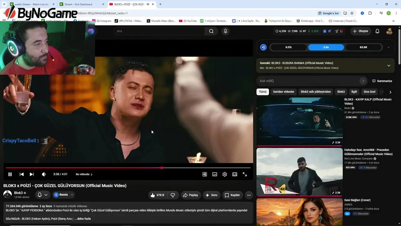
Task: Click the Paylaş share button
Action: (190, 195)
